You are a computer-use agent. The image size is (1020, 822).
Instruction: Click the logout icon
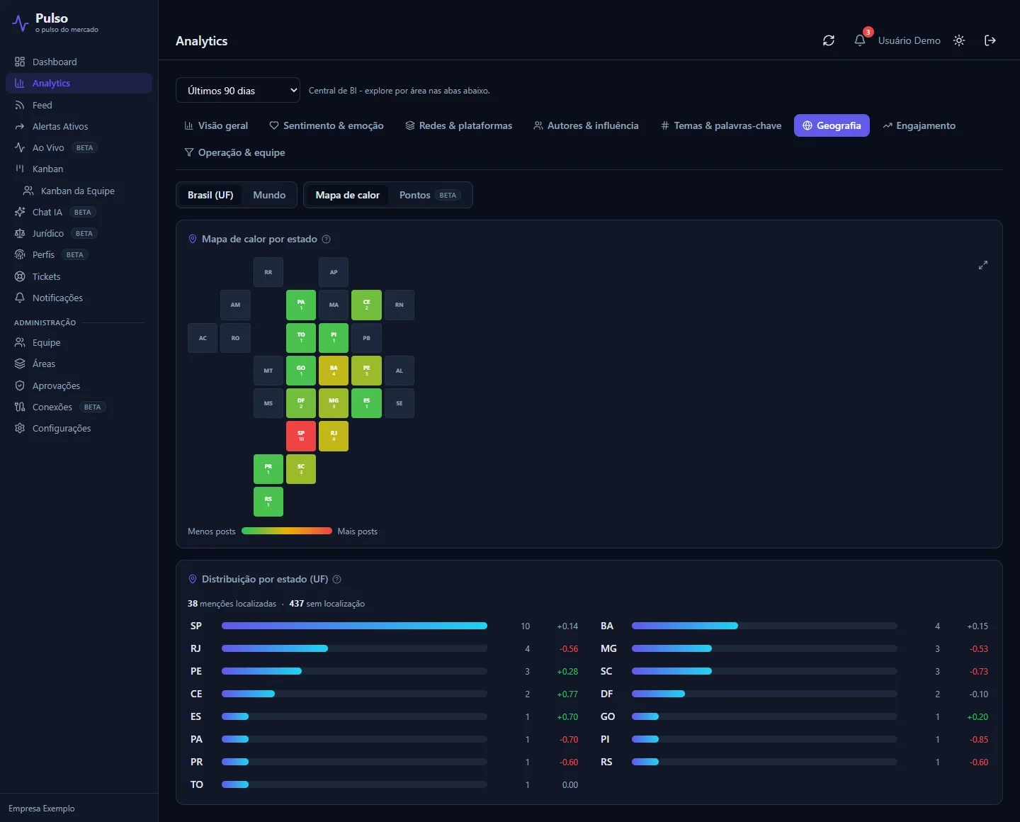point(990,40)
